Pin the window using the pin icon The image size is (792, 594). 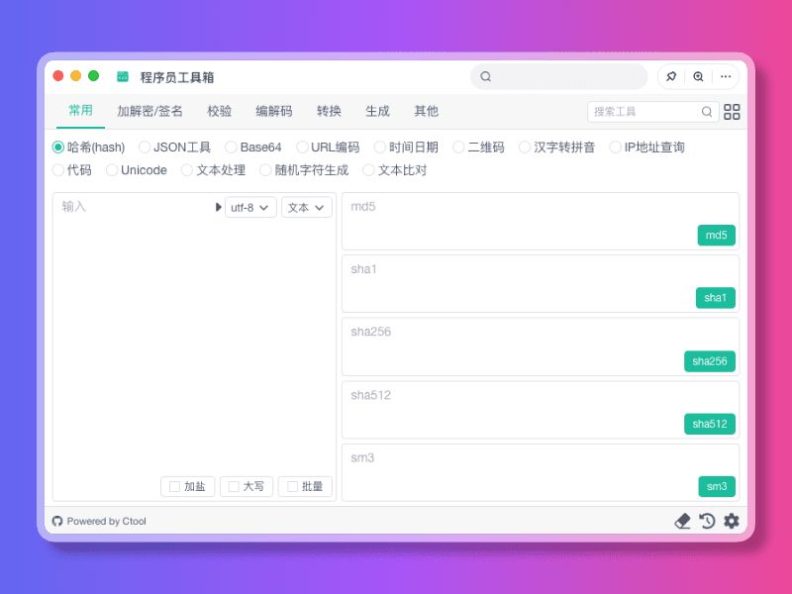pyautogui.click(x=671, y=76)
